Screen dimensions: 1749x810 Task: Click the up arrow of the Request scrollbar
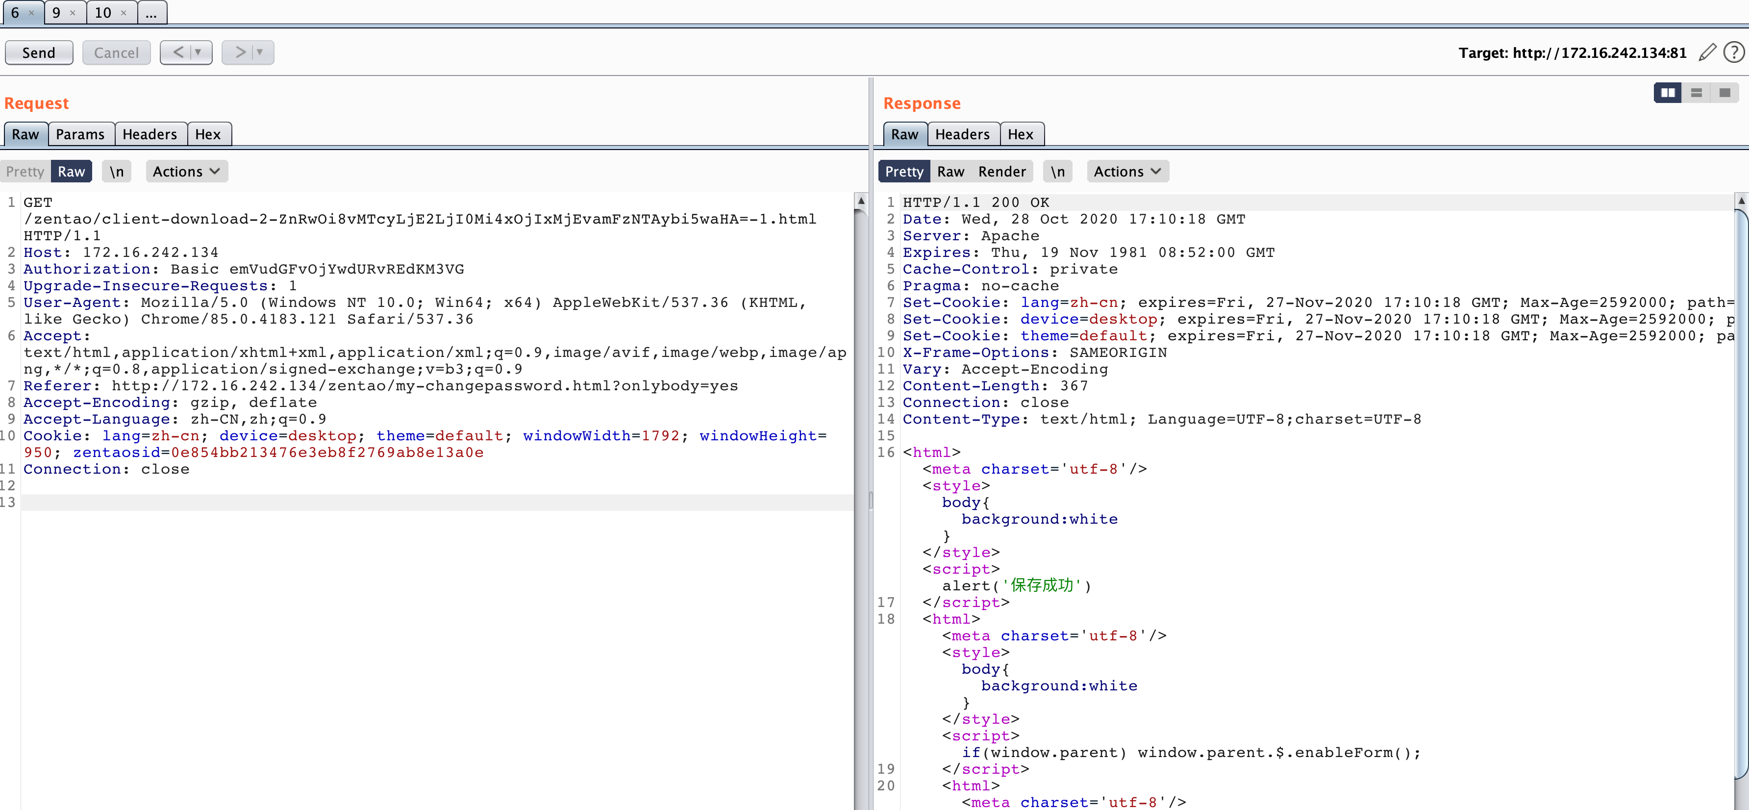click(x=860, y=201)
